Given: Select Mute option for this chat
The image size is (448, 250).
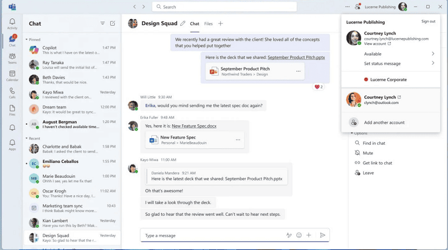Looking at the screenshot, I should tap(364, 153).
